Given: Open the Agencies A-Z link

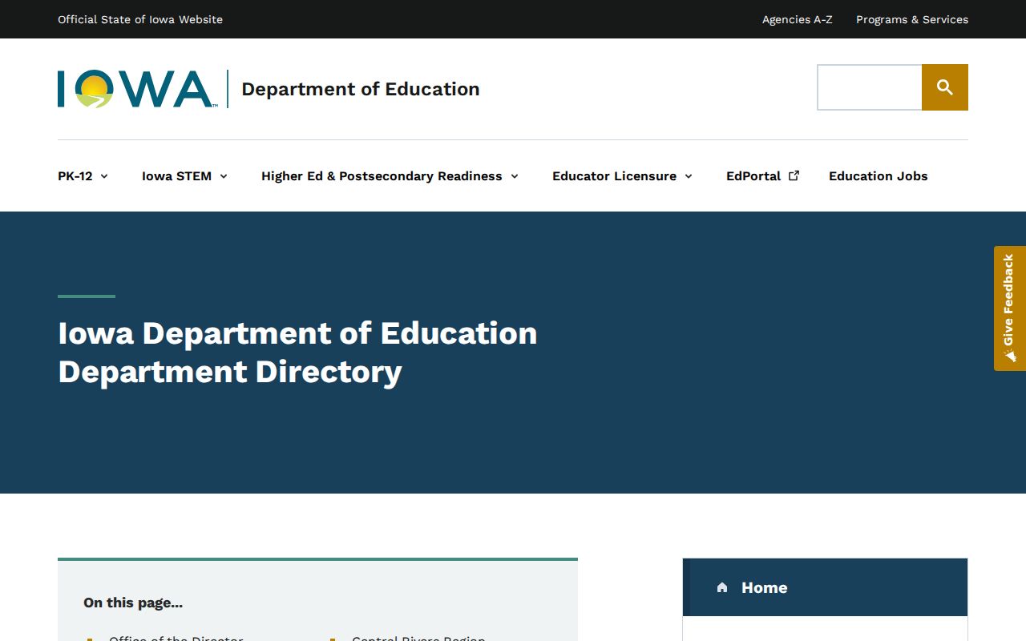Looking at the screenshot, I should point(798,19).
